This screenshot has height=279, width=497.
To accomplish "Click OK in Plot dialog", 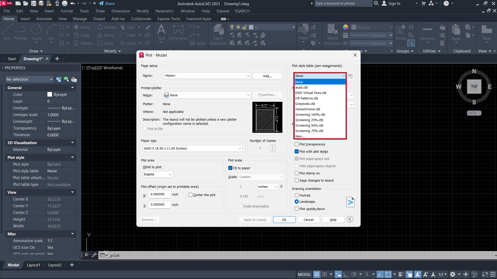I will pos(284,220).
